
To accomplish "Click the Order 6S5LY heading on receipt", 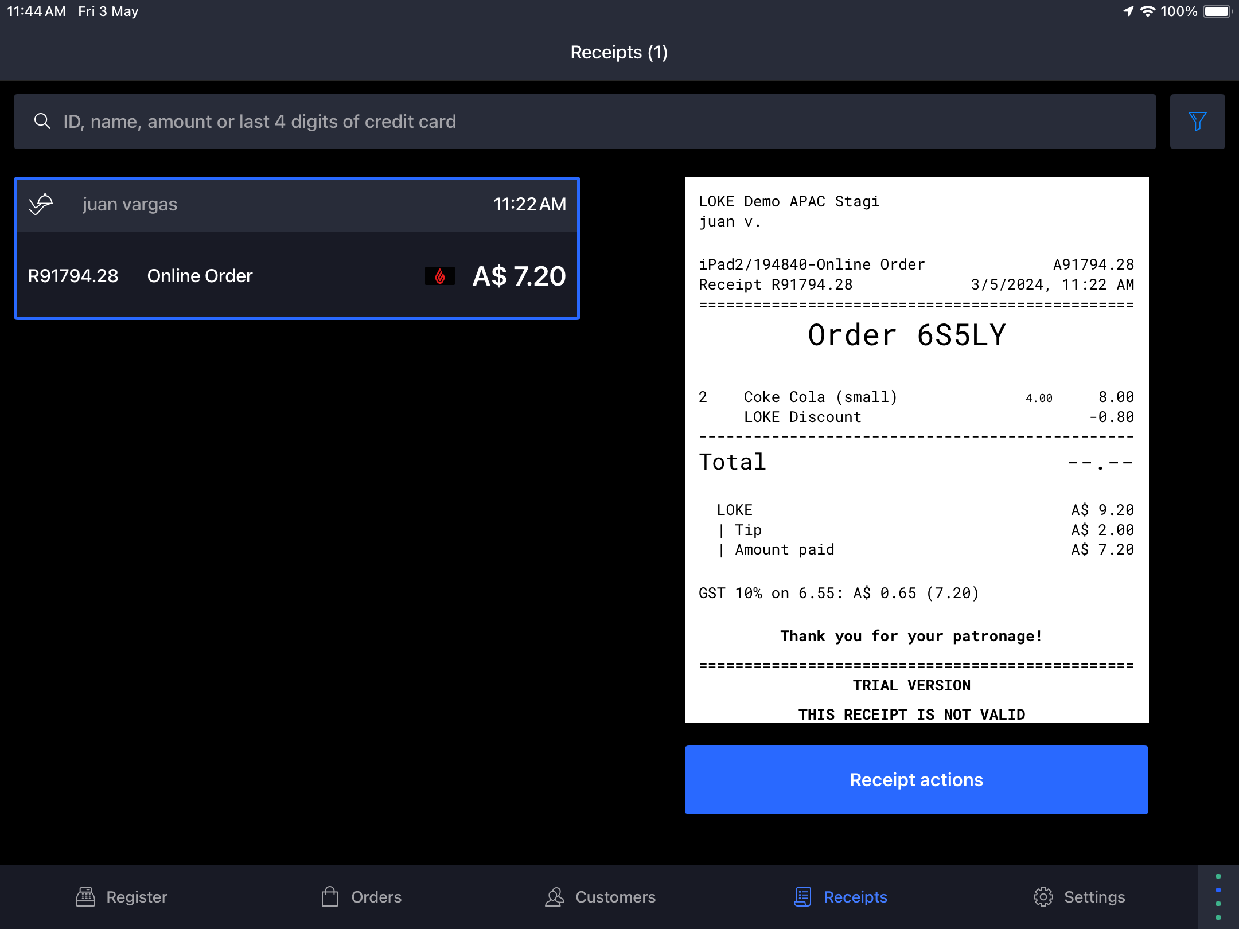I will (906, 335).
